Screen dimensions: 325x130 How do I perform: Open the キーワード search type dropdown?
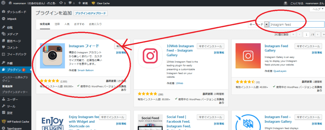(x=259, y=24)
